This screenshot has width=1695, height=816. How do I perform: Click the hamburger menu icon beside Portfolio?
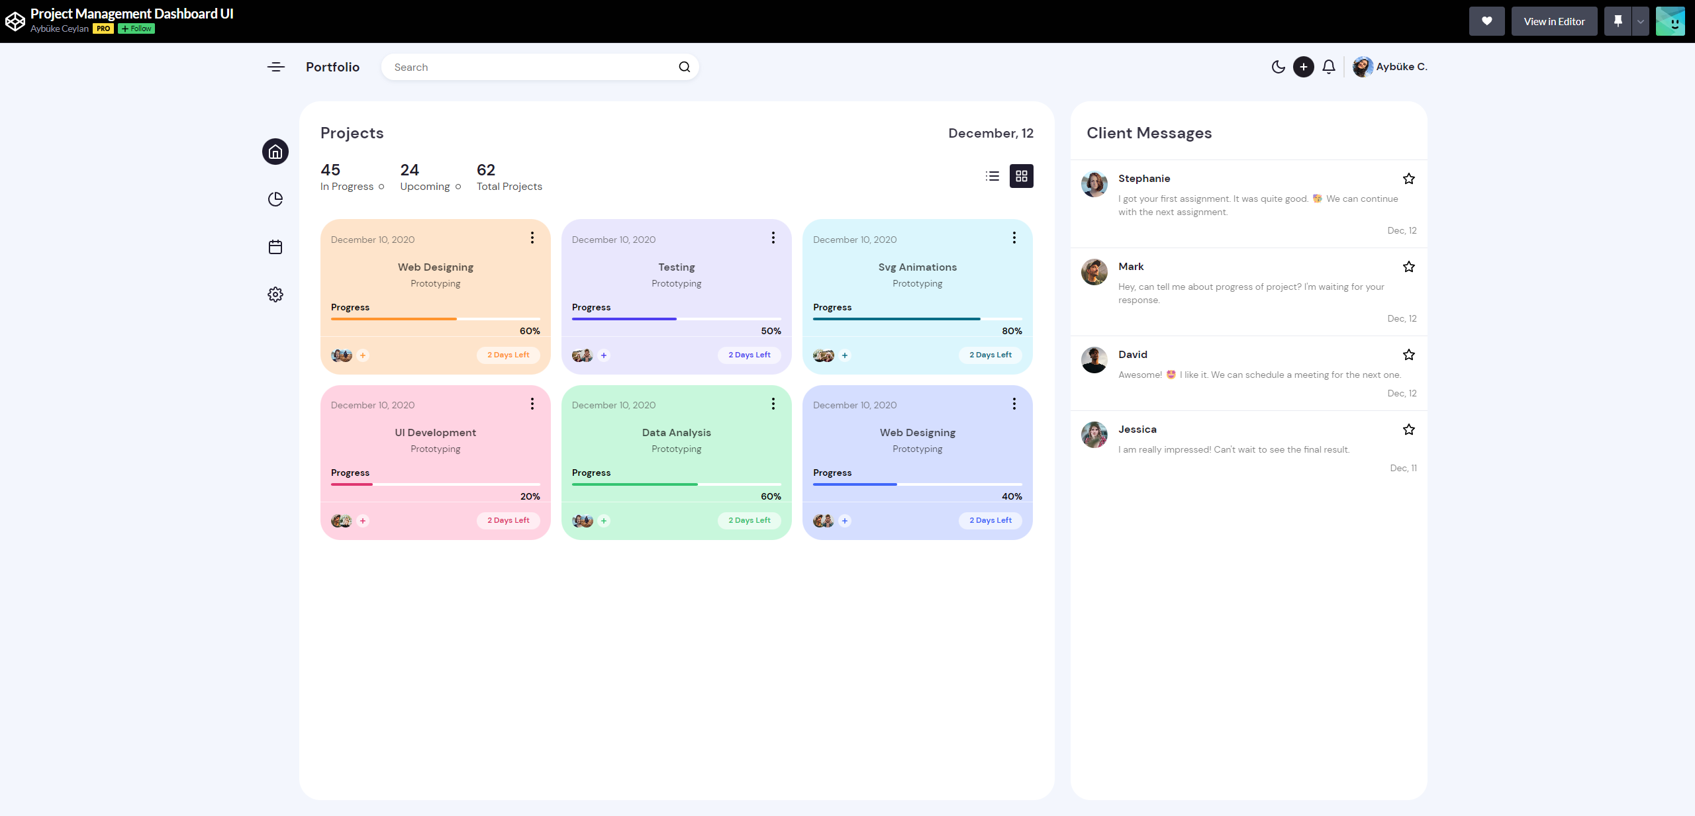pos(276,67)
